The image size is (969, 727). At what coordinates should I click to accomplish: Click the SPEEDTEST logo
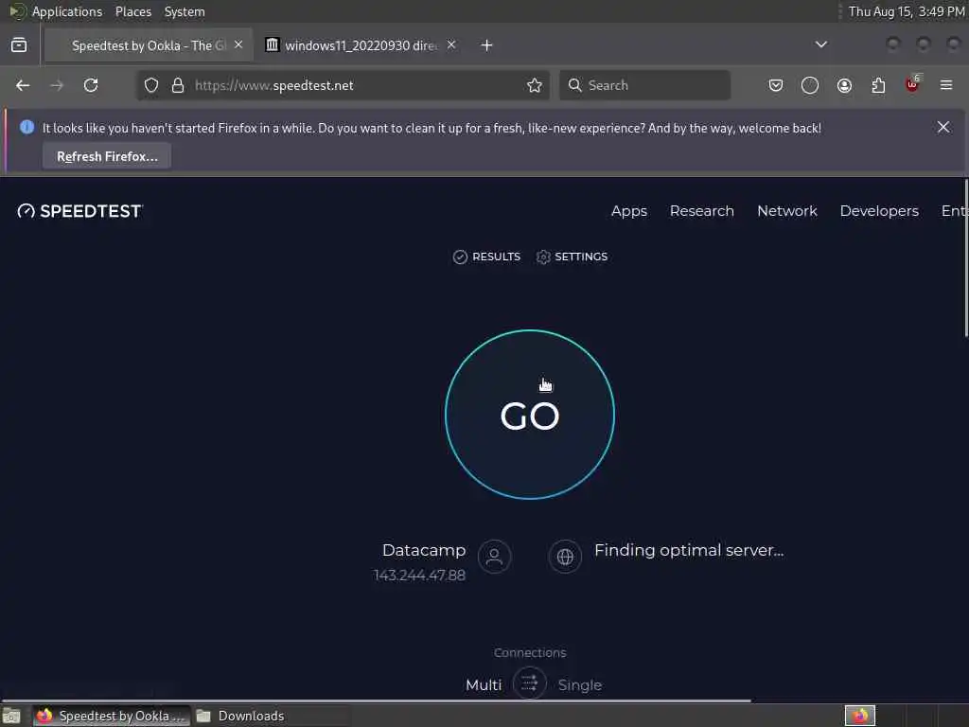[79, 211]
